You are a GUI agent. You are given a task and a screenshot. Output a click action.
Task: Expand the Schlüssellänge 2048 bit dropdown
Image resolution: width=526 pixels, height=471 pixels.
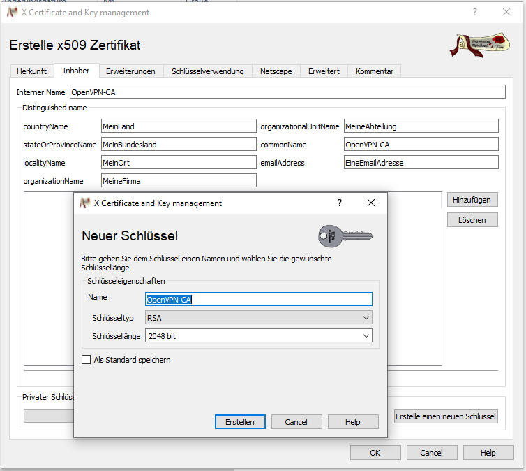258,336
